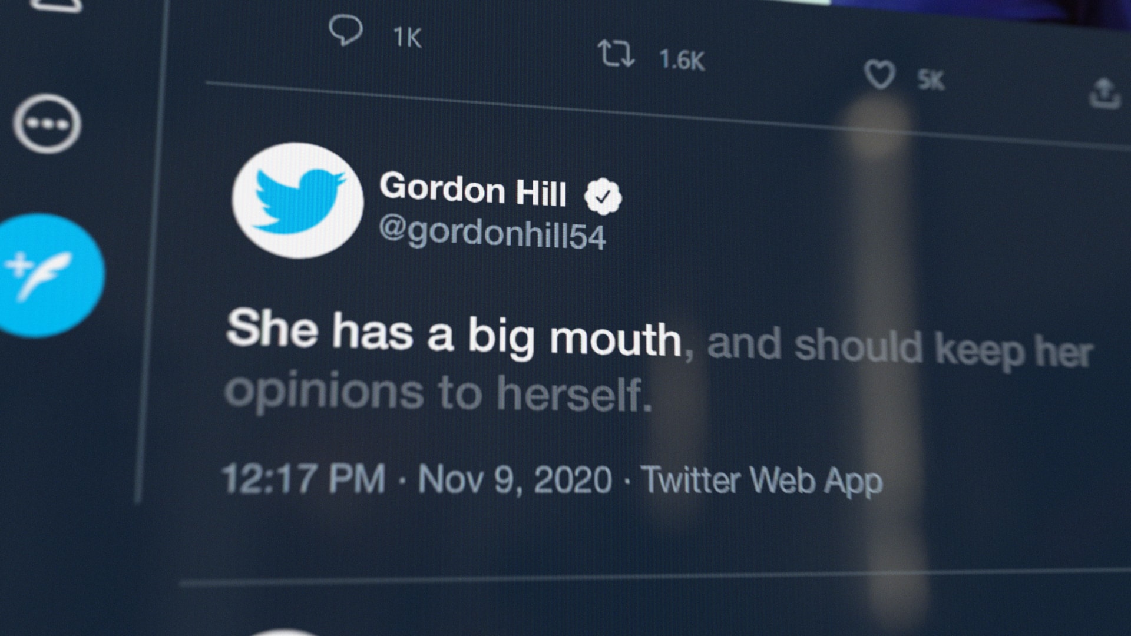The width and height of the screenshot is (1131, 636).
Task: Click the dimmed text "opinions to herself"
Action: tap(435, 393)
